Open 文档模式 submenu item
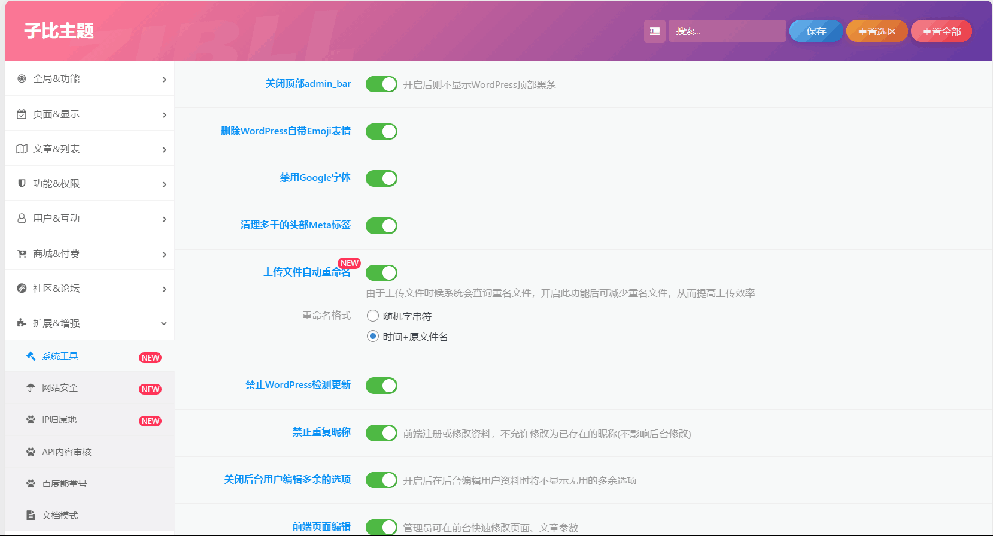The height and width of the screenshot is (536, 993). click(x=90, y=515)
